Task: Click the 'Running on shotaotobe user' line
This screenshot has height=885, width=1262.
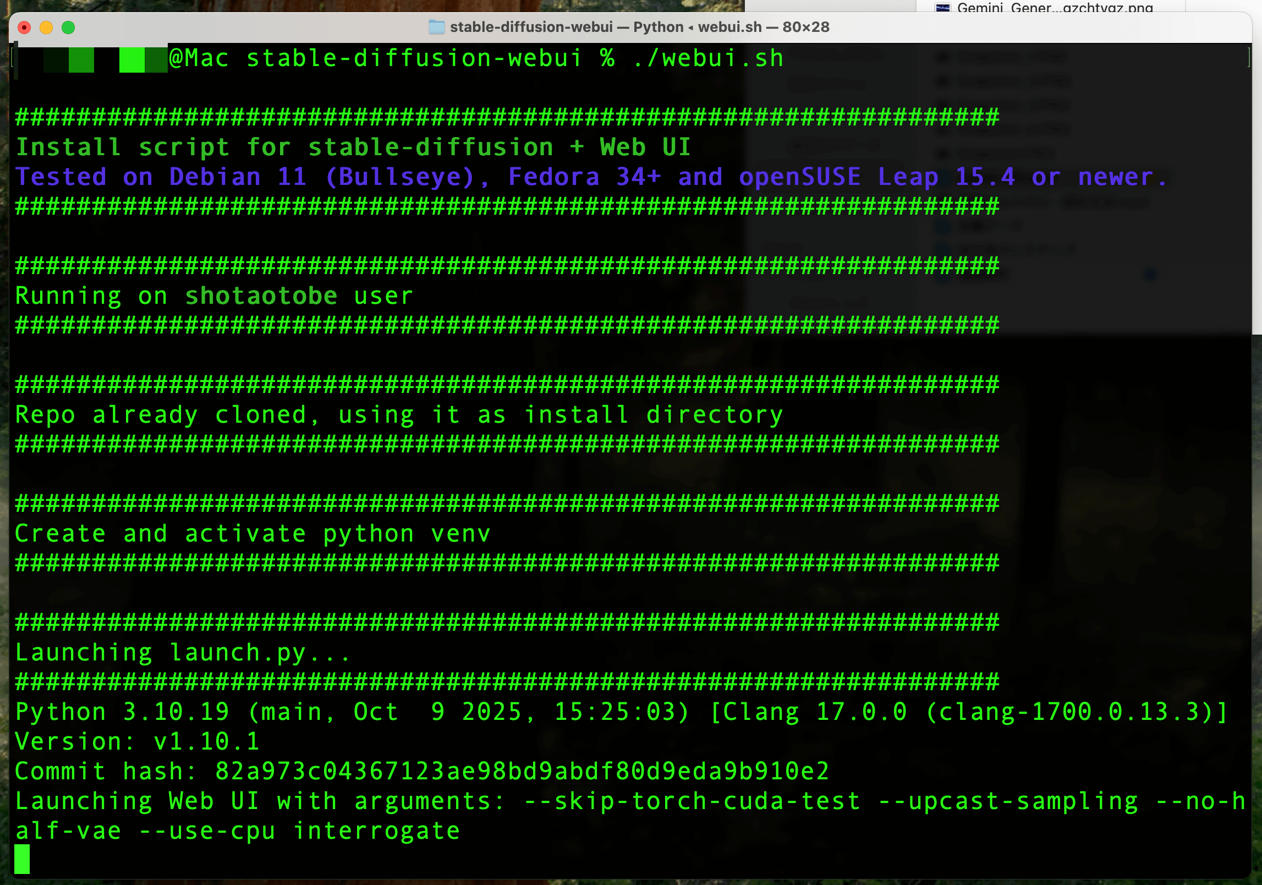Action: pyautogui.click(x=213, y=296)
